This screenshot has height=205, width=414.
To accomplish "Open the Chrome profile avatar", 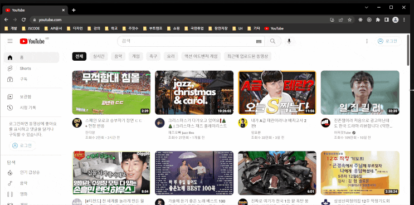I will 395,20.
